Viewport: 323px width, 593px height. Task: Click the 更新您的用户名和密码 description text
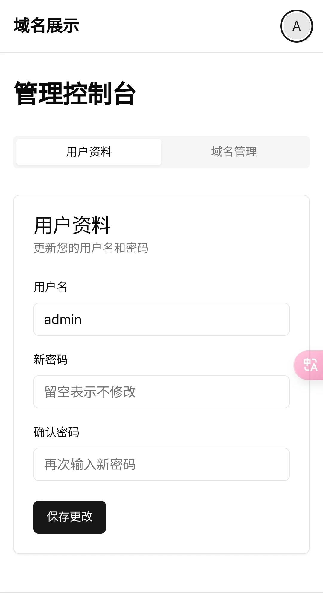[x=91, y=248]
